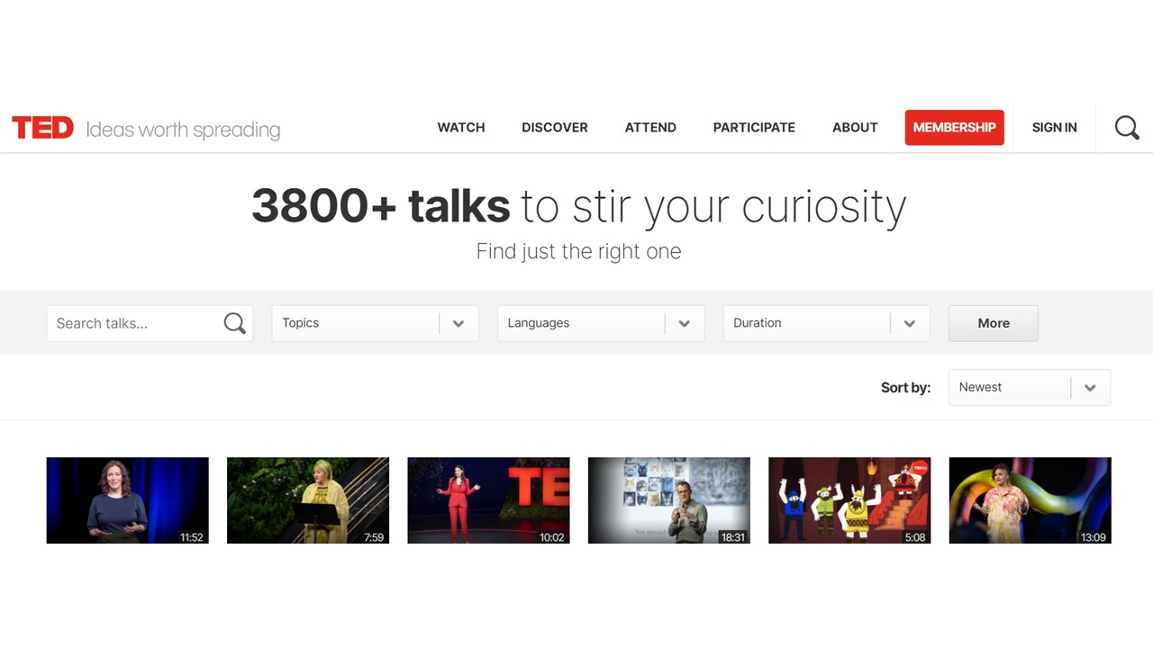Viewport: 1153px width, 648px height.
Task: Play the 18:31 talk video
Action: (x=668, y=500)
